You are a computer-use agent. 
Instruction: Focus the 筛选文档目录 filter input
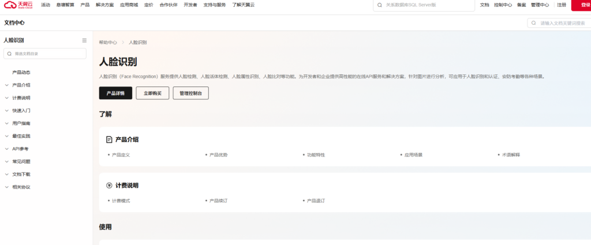tap(45, 54)
